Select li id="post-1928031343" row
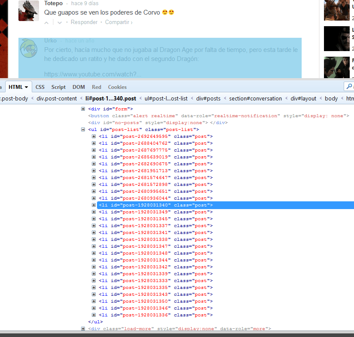354x337 pixels. coord(156,294)
